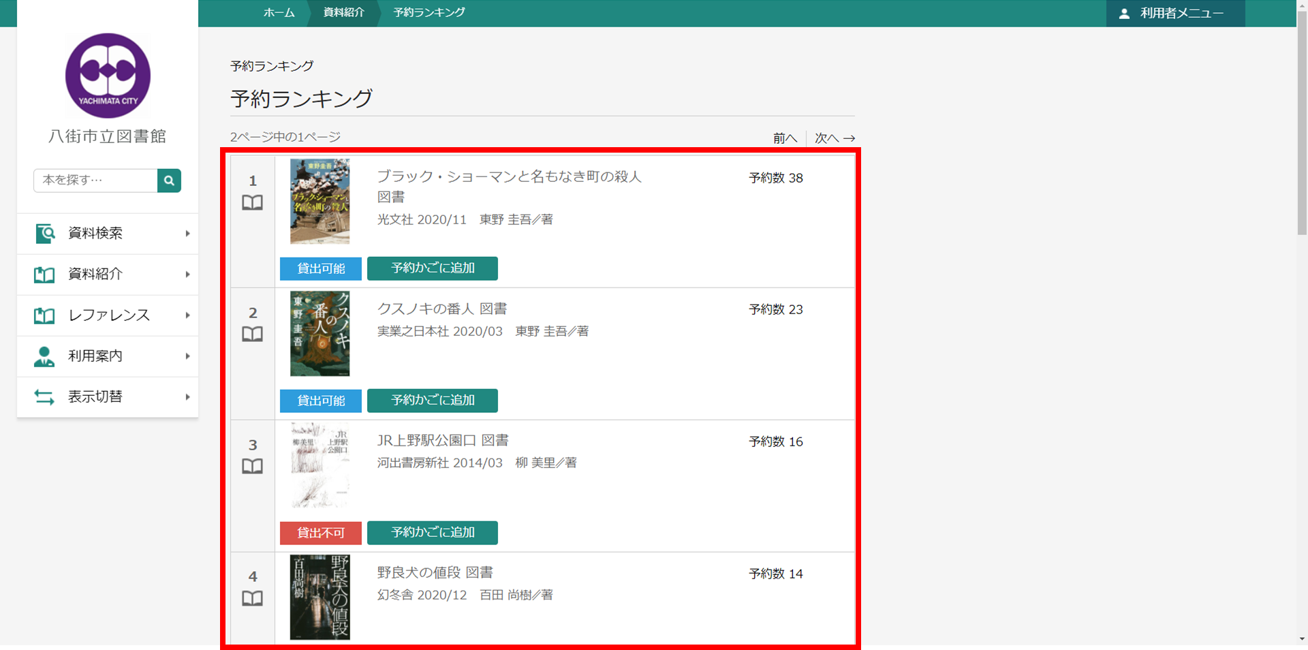
Task: Add クスノキの番人 to reservation basket
Action: coord(433,401)
